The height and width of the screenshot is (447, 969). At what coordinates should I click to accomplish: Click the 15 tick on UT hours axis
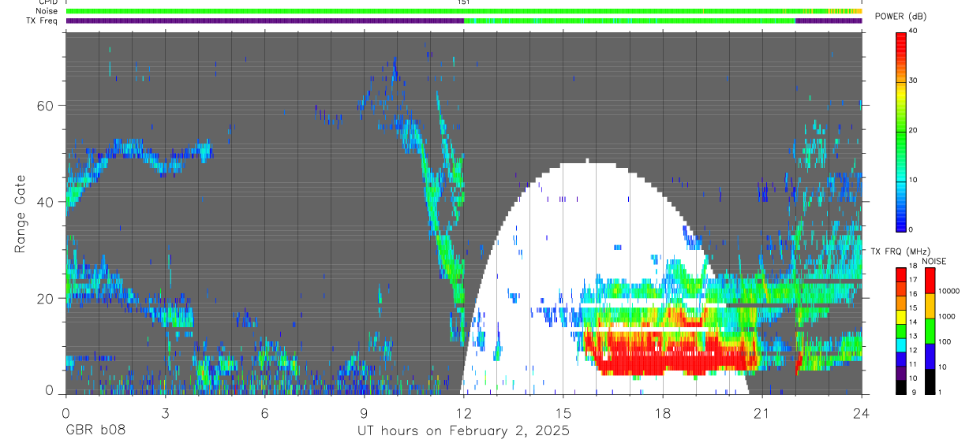563,412
